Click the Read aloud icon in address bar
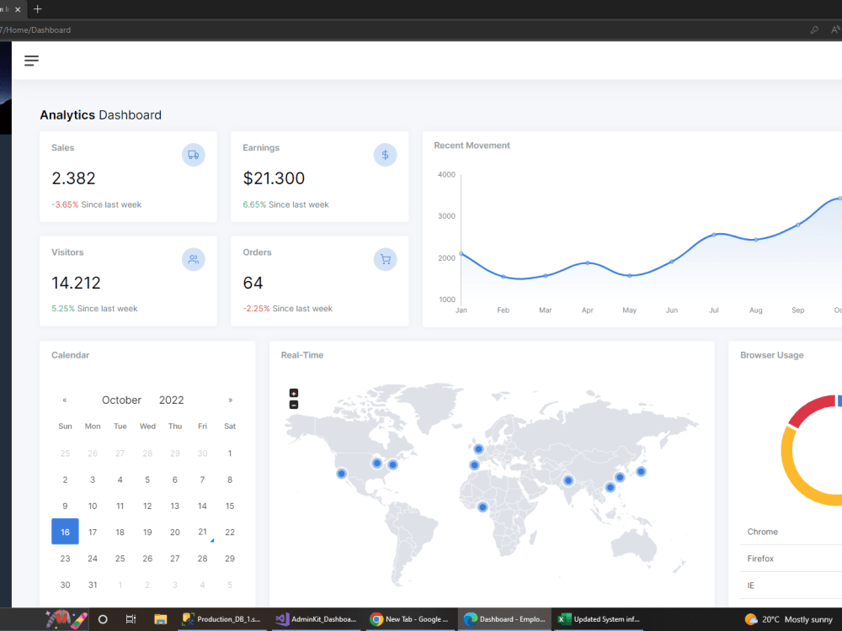This screenshot has width=842, height=631. coord(835,30)
